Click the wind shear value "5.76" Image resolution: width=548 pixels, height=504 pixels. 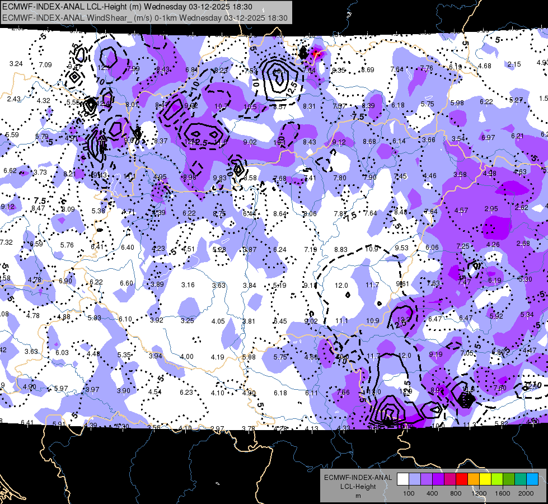[x=67, y=245]
